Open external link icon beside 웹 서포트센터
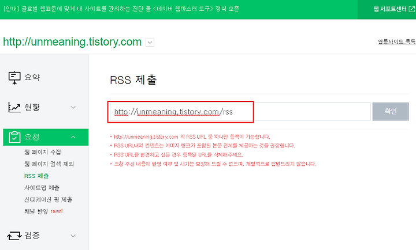The image size is (416, 250). pyautogui.click(x=412, y=9)
